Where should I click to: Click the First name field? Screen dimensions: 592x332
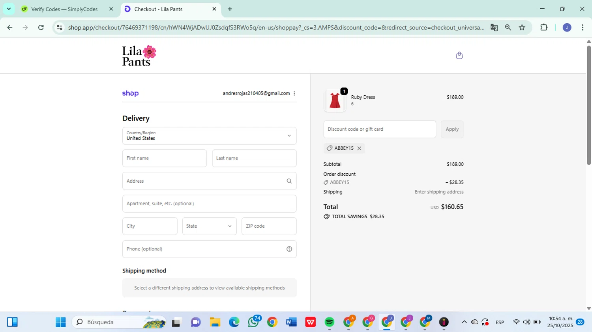165,158
